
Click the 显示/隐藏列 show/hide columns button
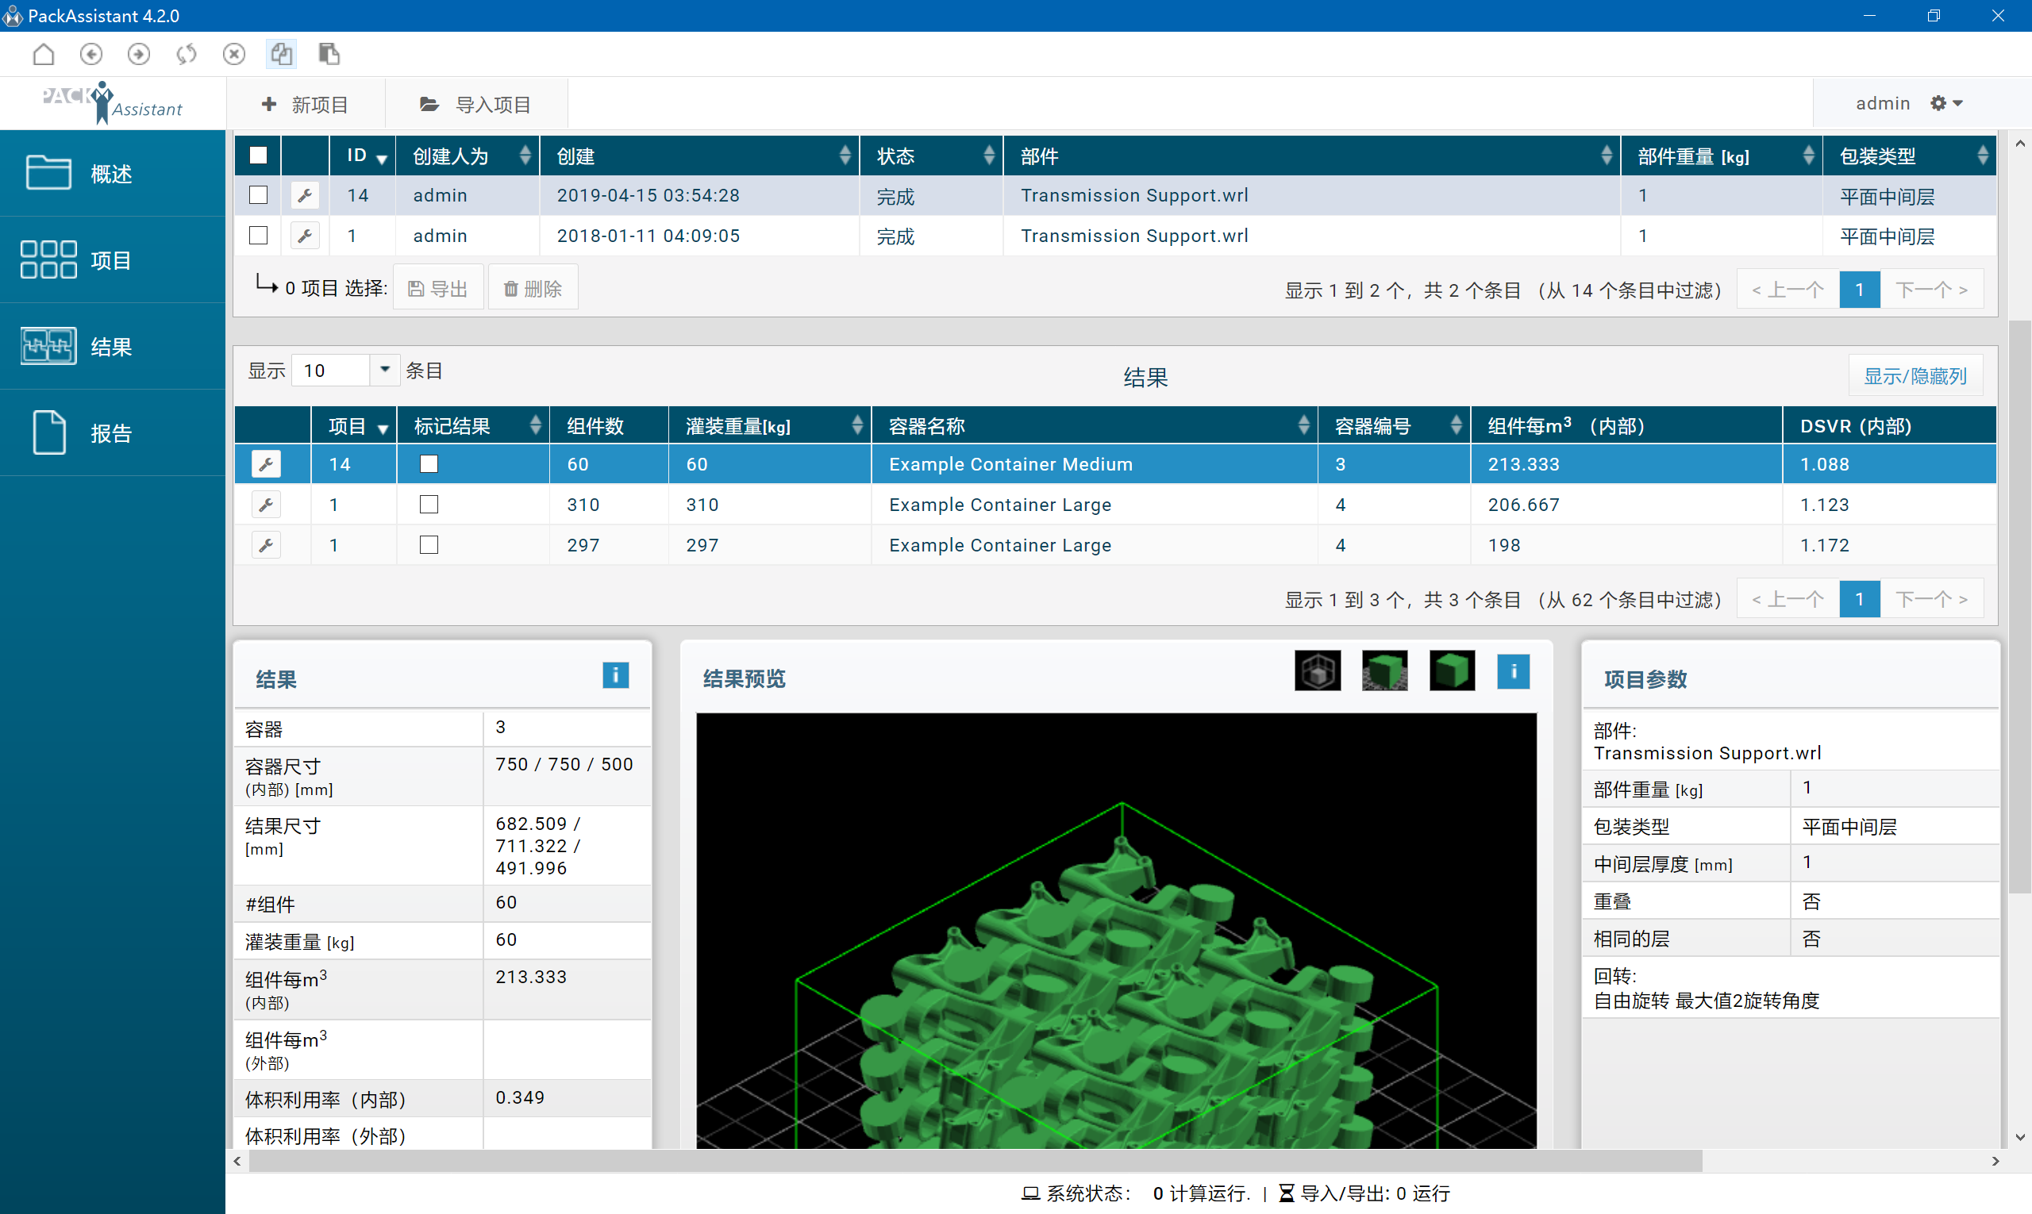1915,375
